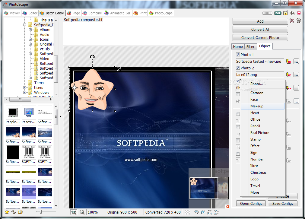Click the yellow star favorites icon
Image resolution: width=305 pixels, height=219 pixels.
(7, 212)
